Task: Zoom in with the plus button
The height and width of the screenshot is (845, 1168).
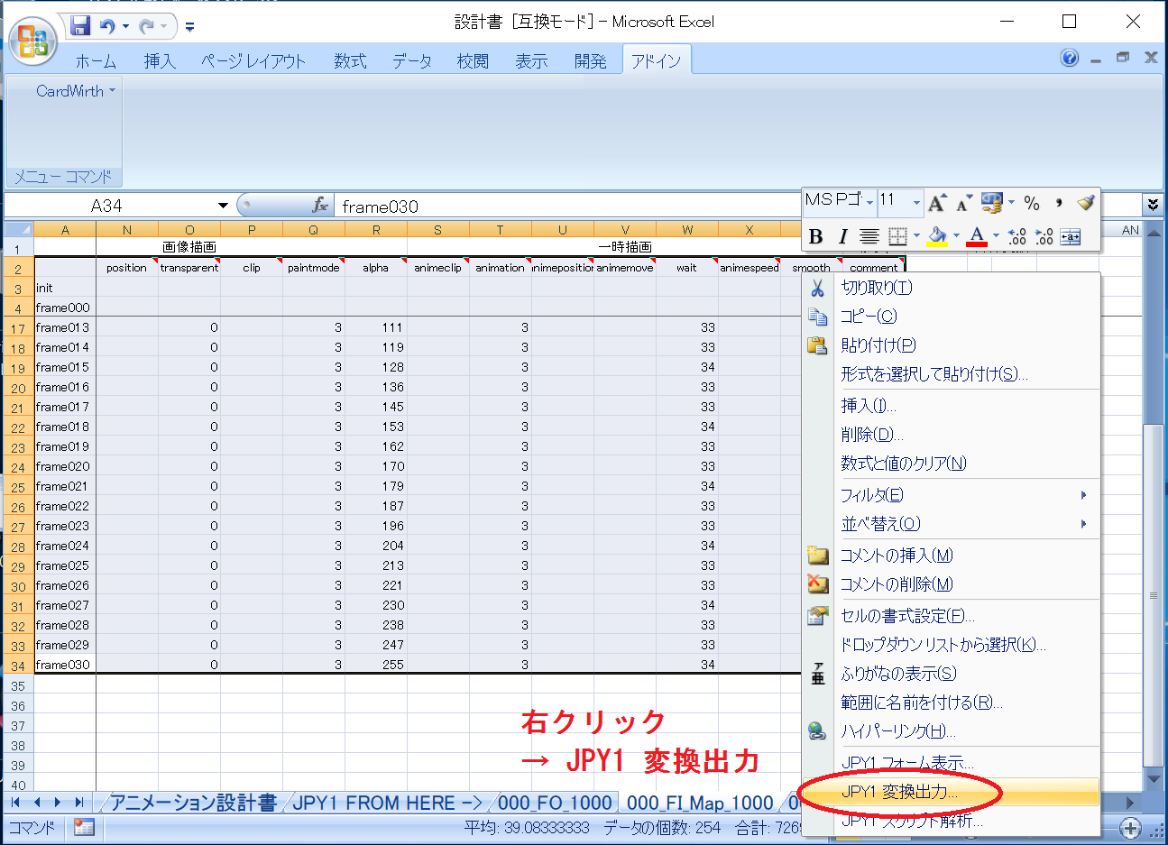Action: point(1130,827)
